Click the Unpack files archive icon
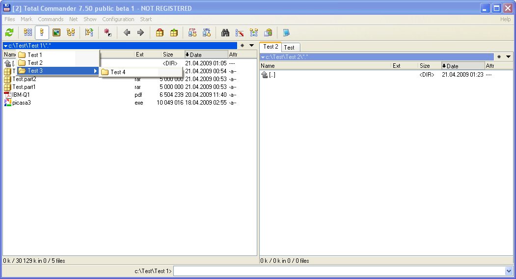 (x=174, y=32)
